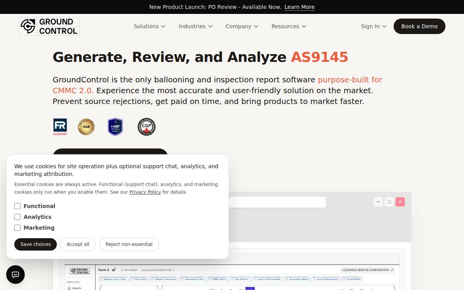This screenshot has width=464, height=290.
Task: Click the Reports home icon in app sidebar
Action: (69, 288)
